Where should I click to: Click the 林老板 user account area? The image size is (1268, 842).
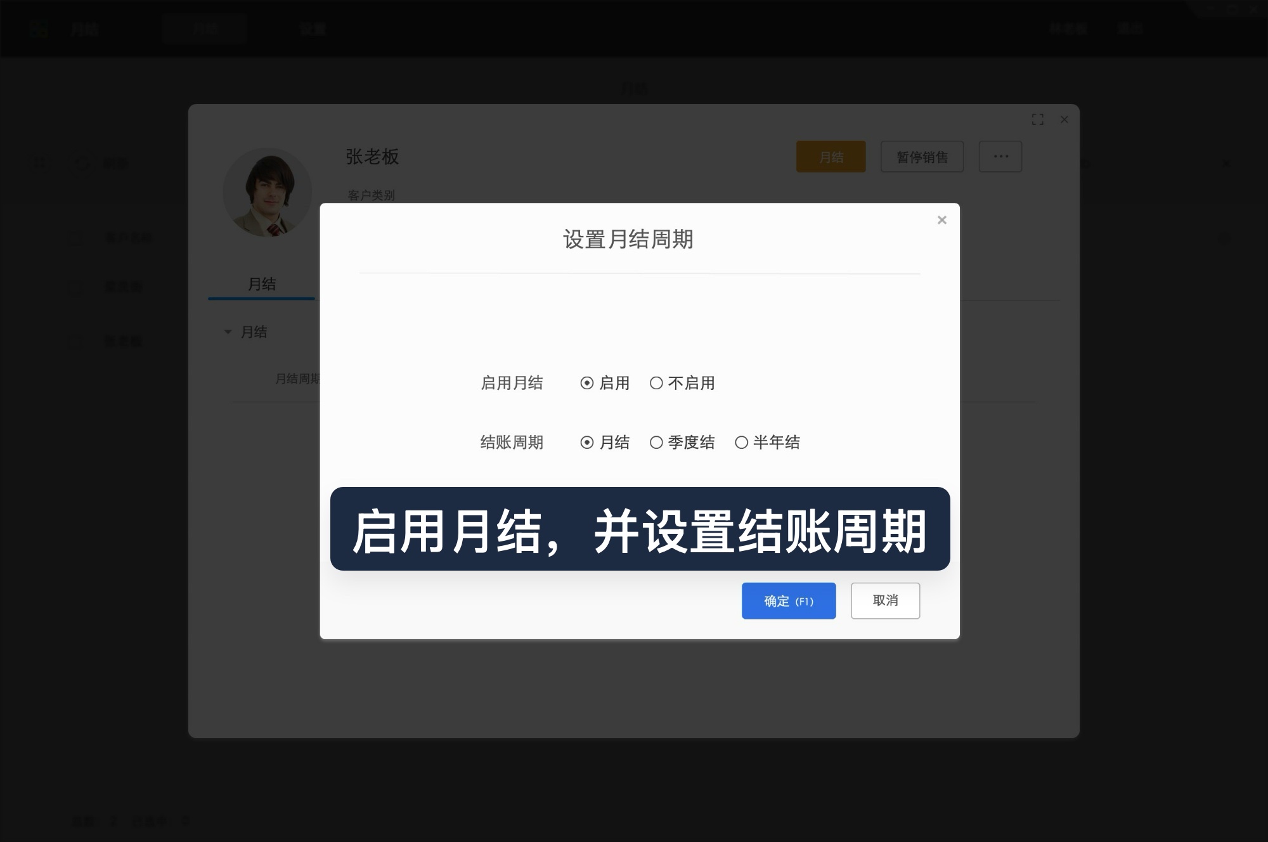tap(1068, 29)
